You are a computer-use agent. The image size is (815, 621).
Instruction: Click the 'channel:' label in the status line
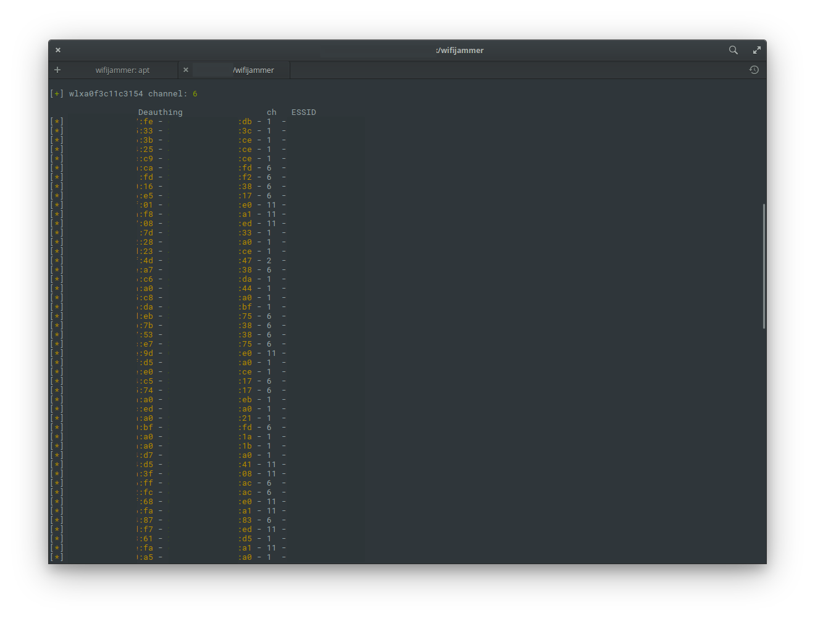168,94
